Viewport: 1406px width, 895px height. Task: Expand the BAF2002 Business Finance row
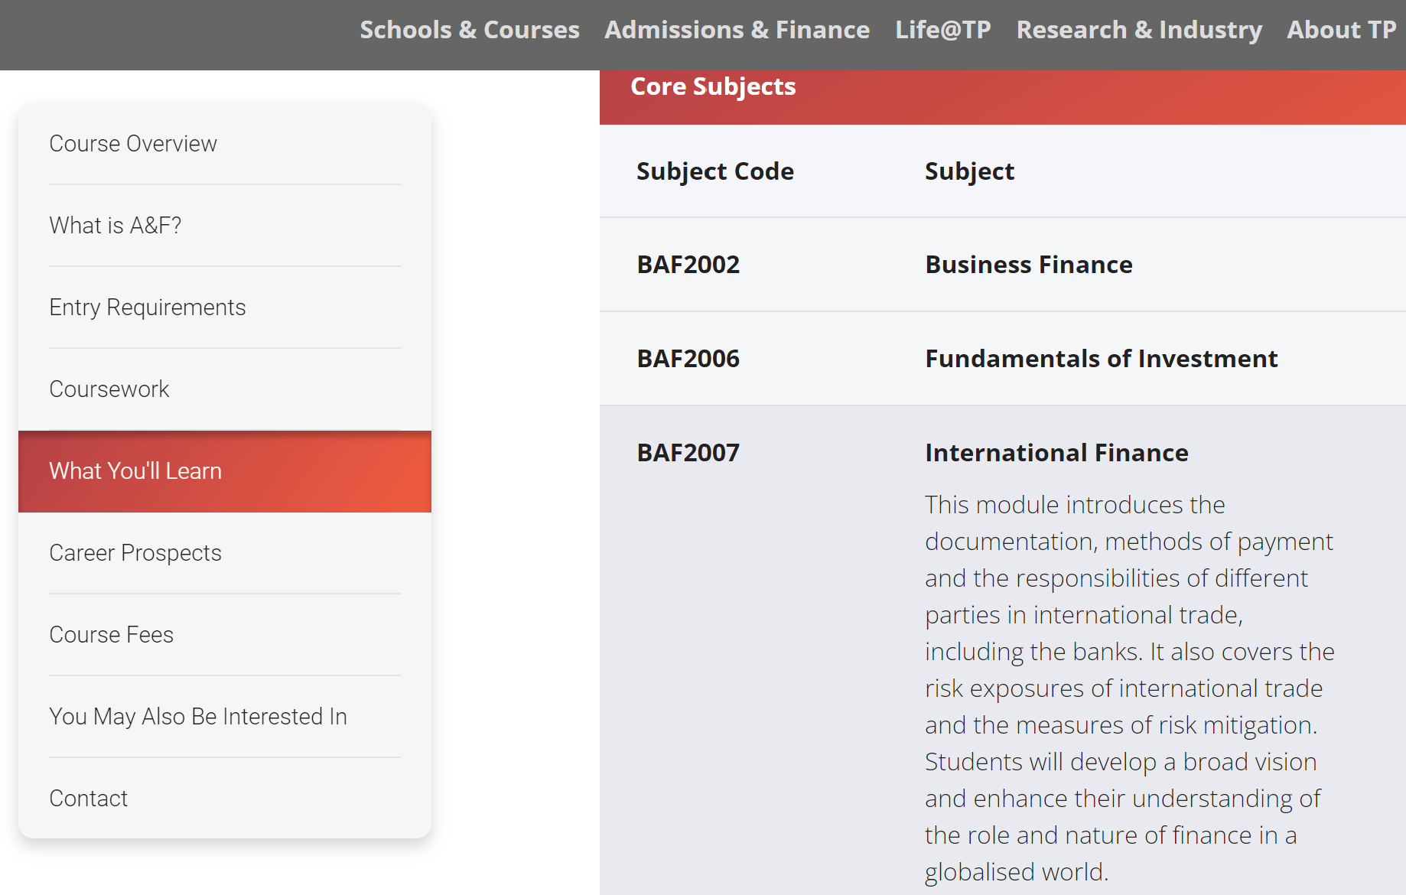1028,265
